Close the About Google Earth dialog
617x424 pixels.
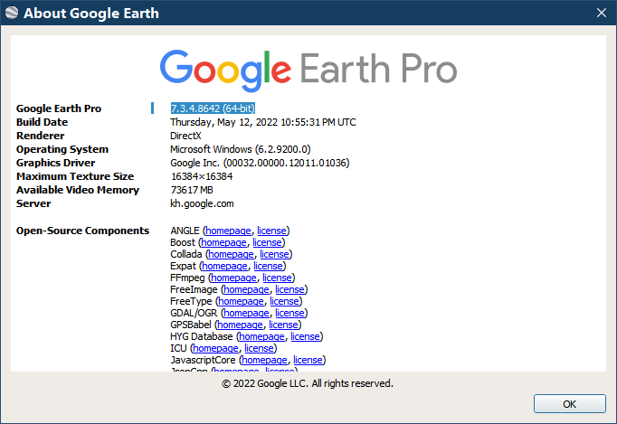(601, 14)
